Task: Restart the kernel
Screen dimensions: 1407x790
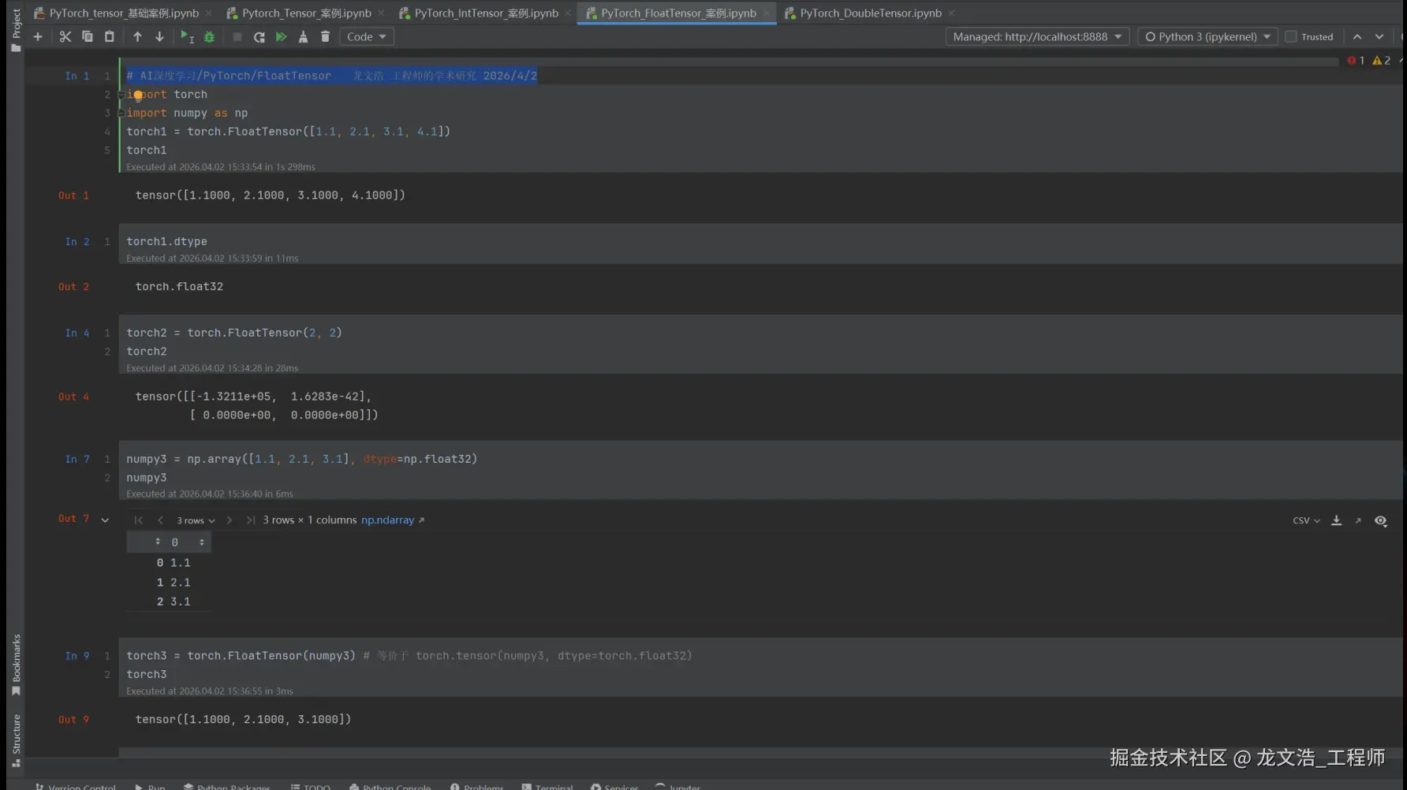Action: click(x=259, y=37)
